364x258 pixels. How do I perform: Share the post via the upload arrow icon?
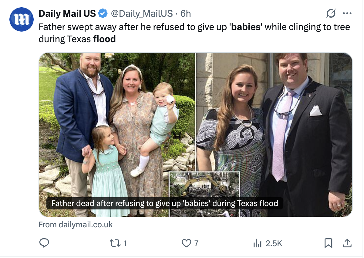click(x=347, y=243)
